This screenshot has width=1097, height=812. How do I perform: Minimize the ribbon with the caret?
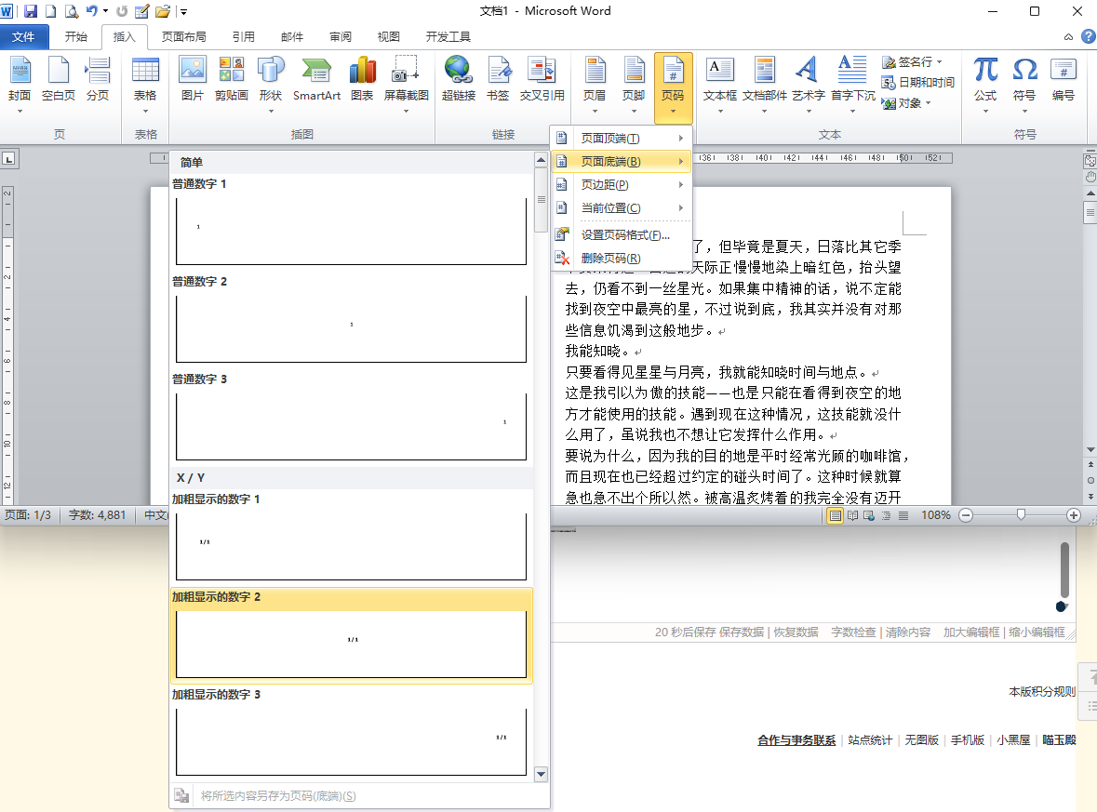pyautogui.click(x=1068, y=37)
